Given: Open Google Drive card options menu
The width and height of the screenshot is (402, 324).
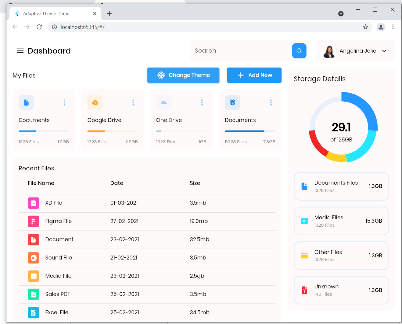Looking at the screenshot, I should coord(133,103).
